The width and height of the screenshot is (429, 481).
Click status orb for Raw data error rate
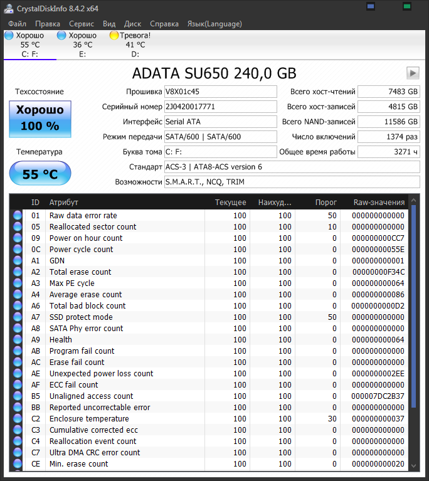point(18,215)
